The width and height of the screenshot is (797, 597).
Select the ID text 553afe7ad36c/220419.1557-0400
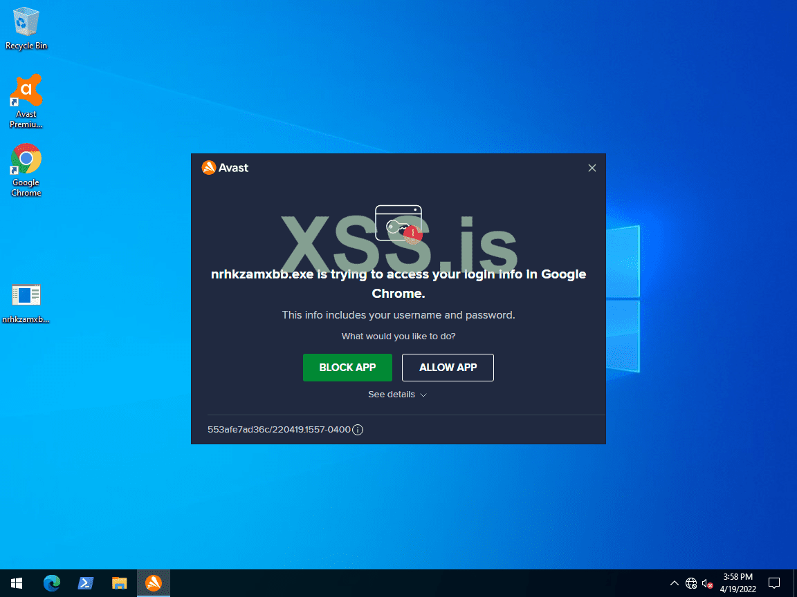click(x=279, y=430)
